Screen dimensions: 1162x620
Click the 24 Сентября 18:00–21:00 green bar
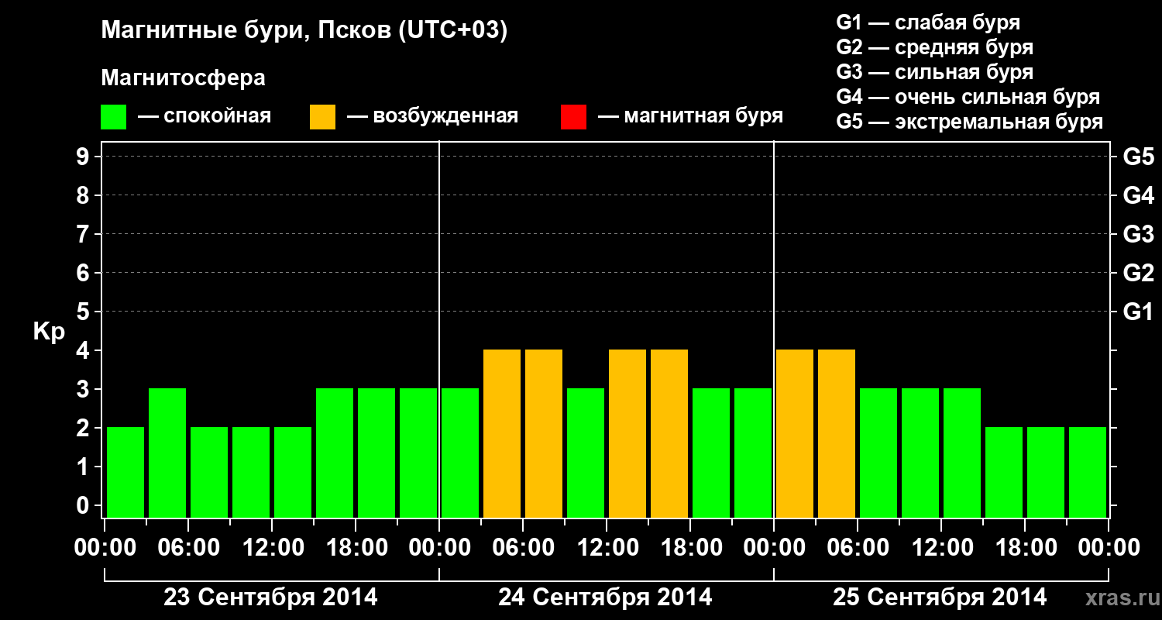[x=711, y=453]
